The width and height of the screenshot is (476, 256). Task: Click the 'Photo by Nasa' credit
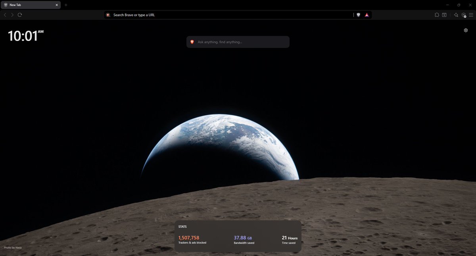point(13,247)
